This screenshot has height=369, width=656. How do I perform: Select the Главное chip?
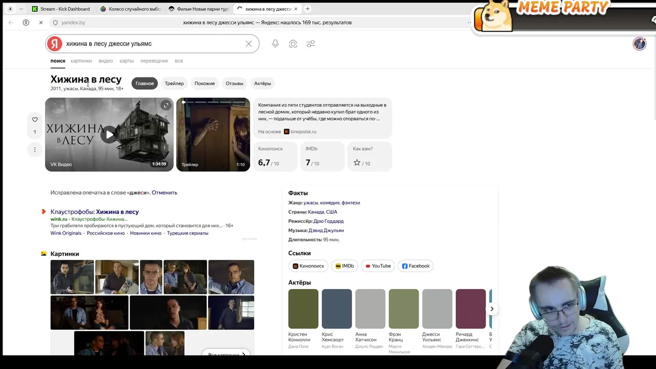tap(145, 84)
